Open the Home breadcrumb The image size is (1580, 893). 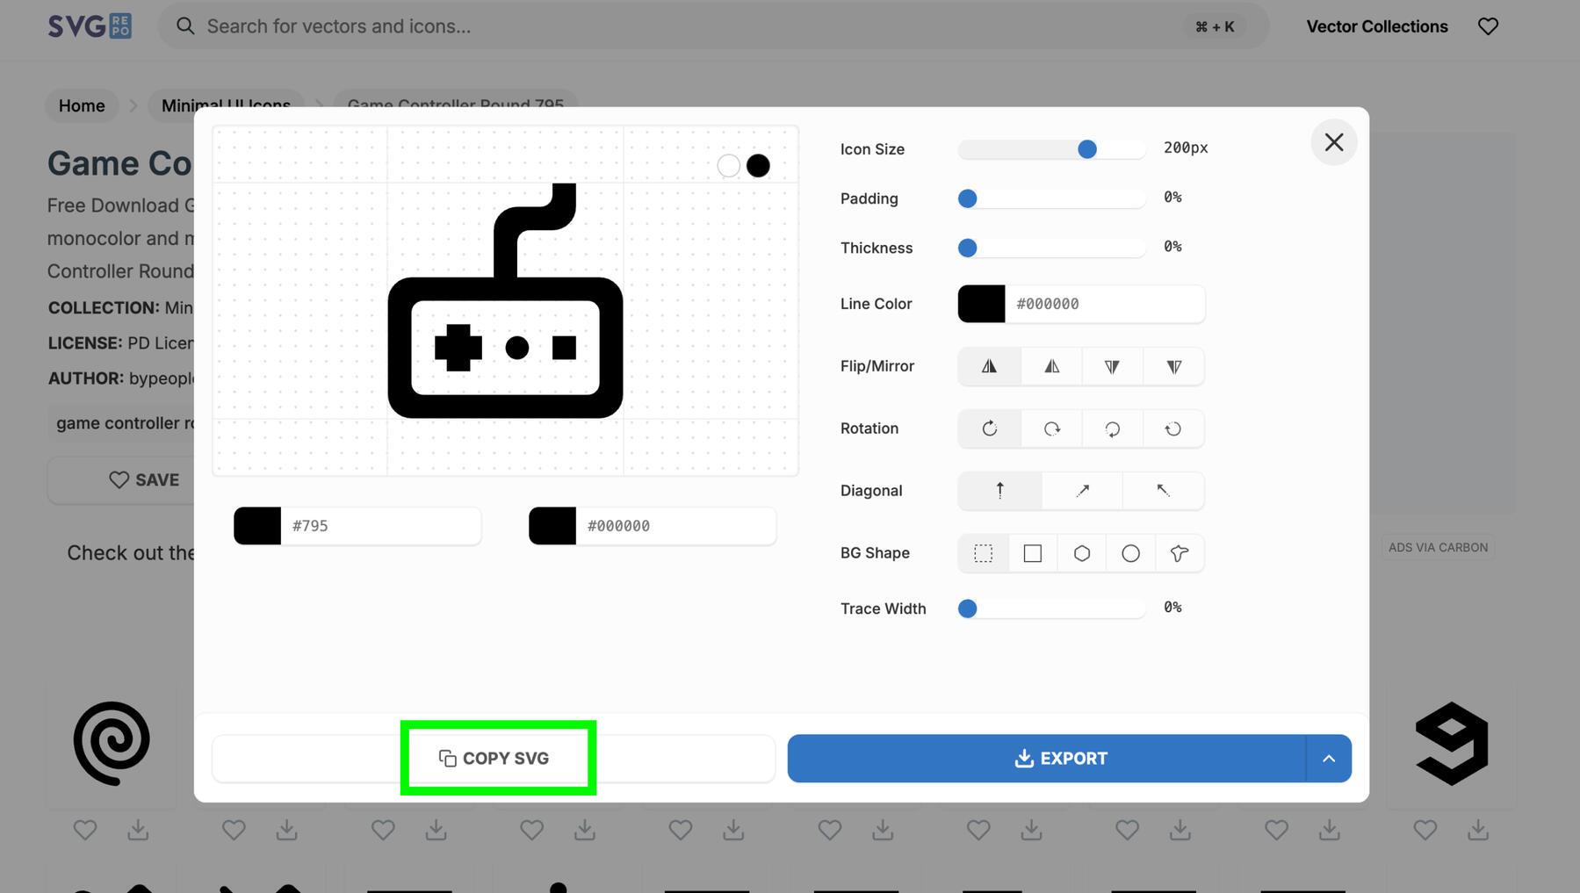pos(82,105)
